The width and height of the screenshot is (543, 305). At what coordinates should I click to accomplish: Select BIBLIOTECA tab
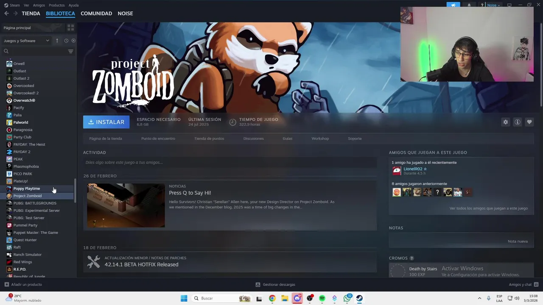click(x=60, y=14)
